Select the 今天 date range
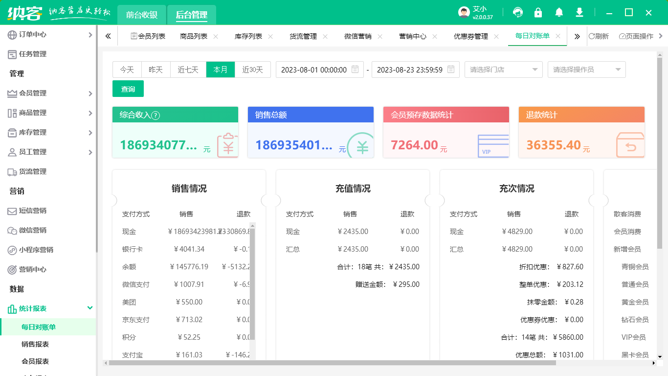This screenshot has height=376, width=668. point(127,69)
